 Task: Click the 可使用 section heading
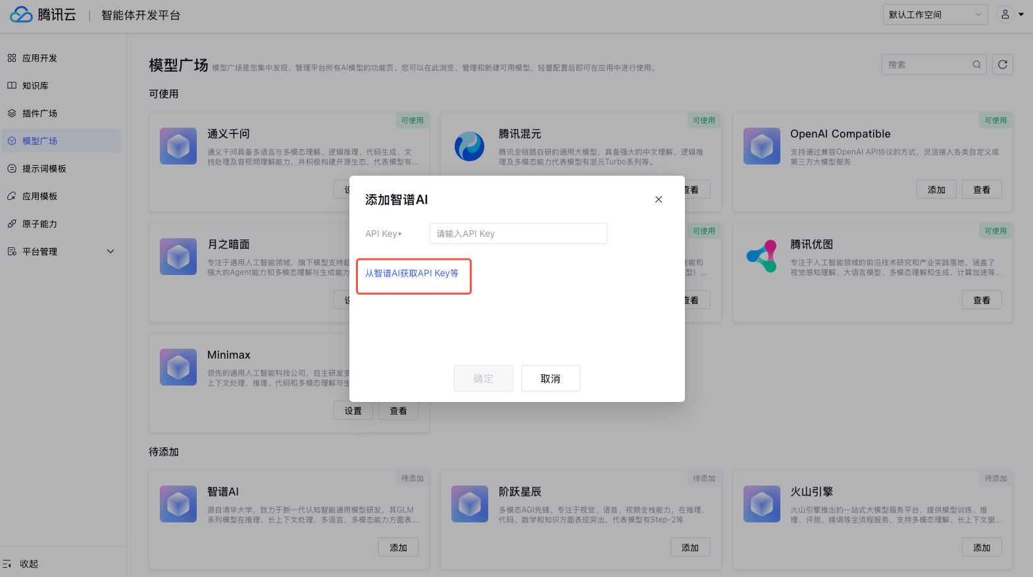coord(164,94)
